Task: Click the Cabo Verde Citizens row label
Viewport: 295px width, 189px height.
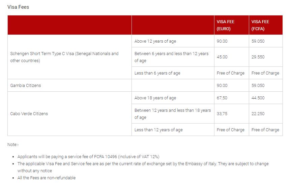Action: pos(29,114)
